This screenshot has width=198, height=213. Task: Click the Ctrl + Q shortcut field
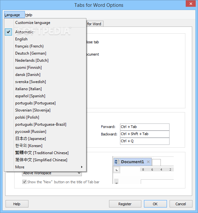tap(145, 141)
